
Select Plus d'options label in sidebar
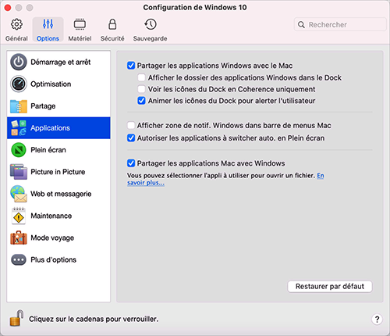pos(53,259)
